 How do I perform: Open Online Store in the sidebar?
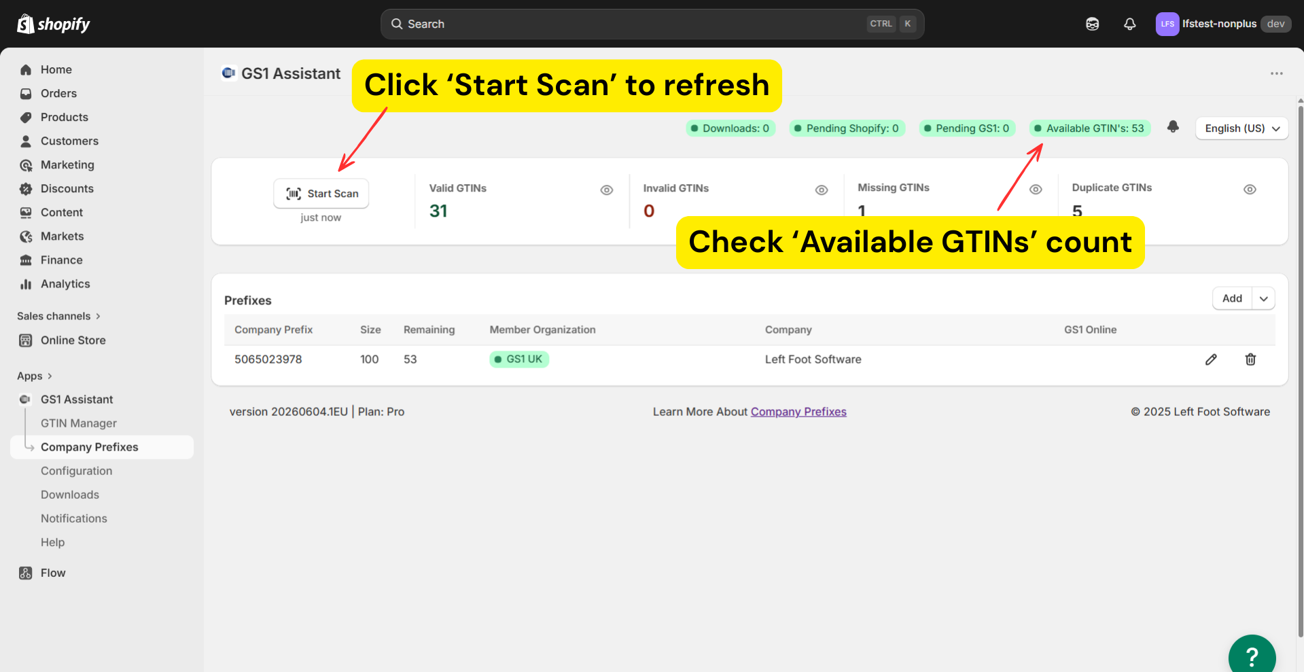click(x=73, y=340)
